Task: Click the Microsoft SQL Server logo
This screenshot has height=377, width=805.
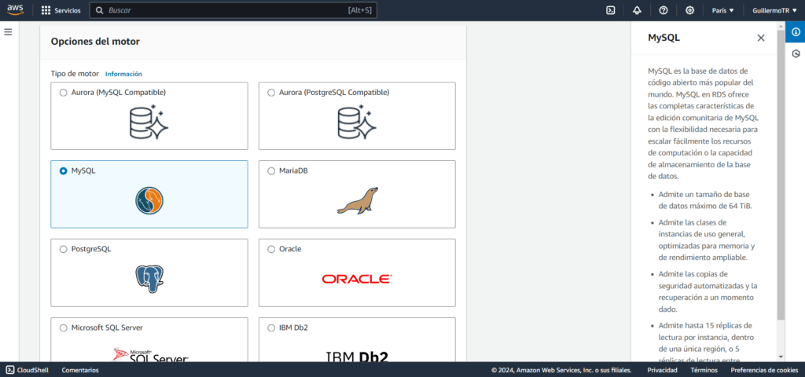Action: [150, 354]
